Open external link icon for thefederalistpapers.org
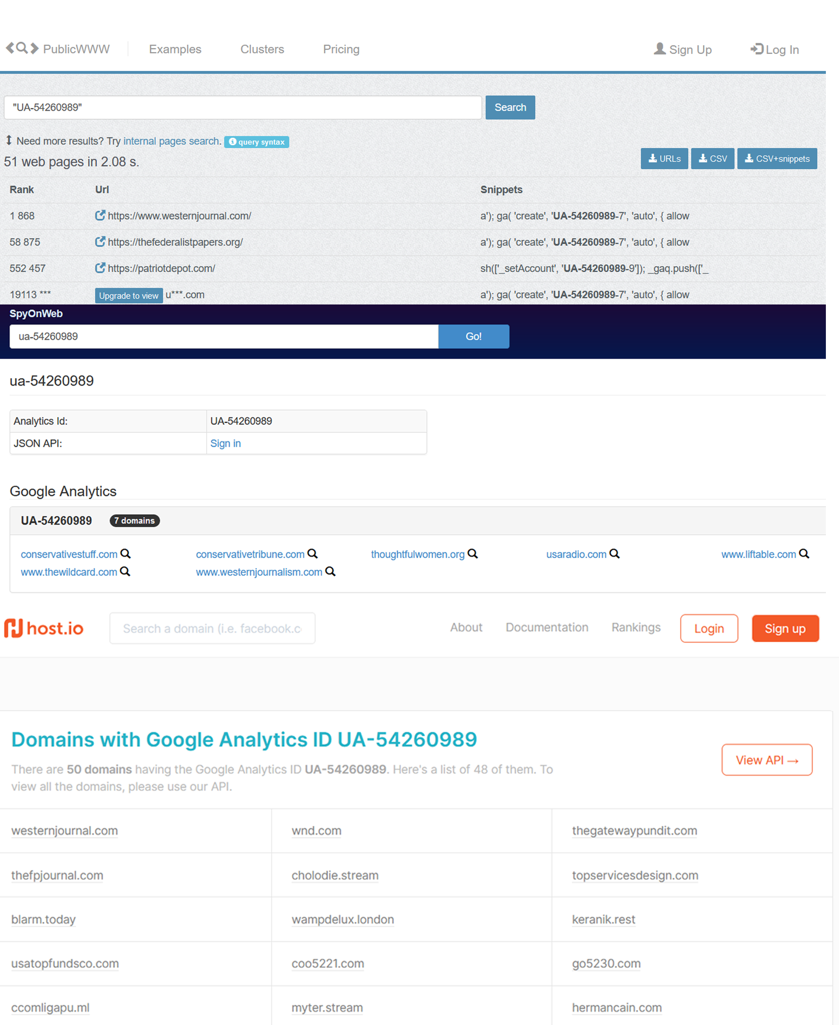839x1025 pixels. (x=100, y=241)
